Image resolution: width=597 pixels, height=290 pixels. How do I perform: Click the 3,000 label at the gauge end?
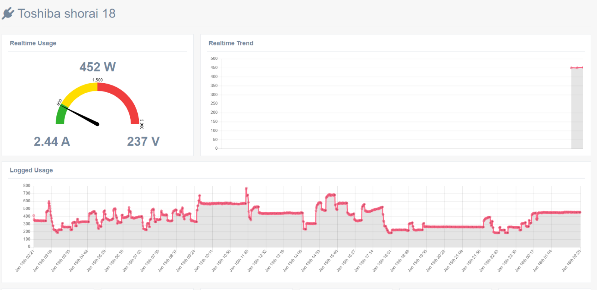pos(142,124)
